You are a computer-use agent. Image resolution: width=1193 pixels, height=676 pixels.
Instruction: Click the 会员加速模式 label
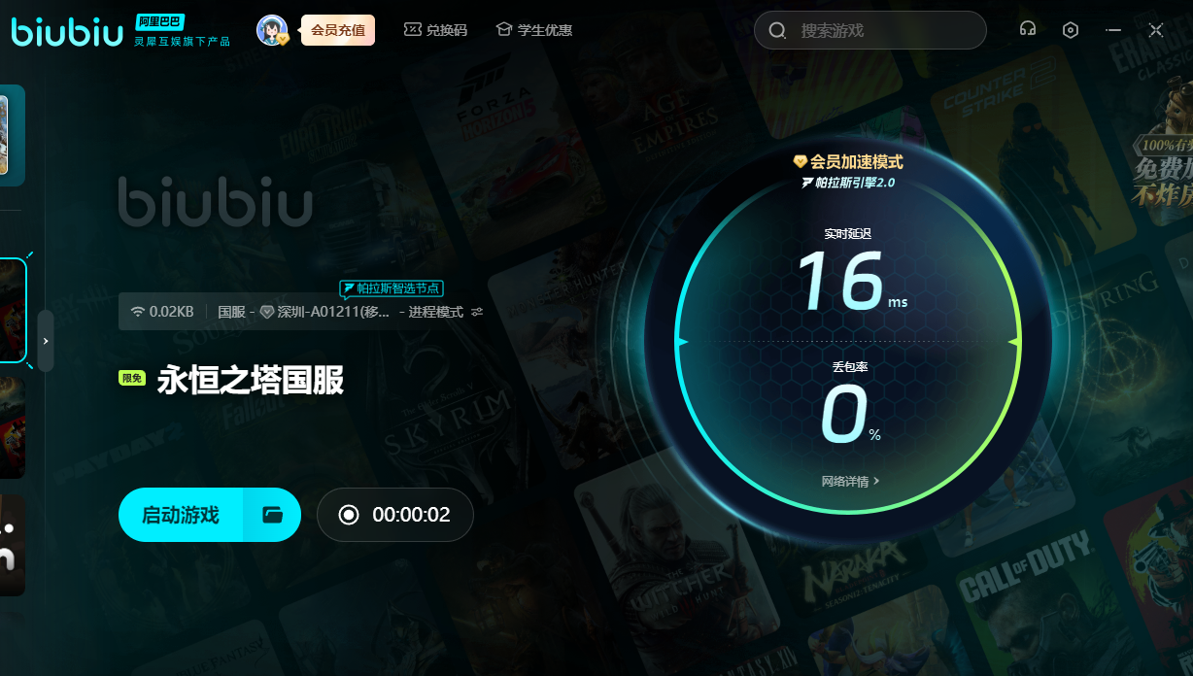click(848, 162)
